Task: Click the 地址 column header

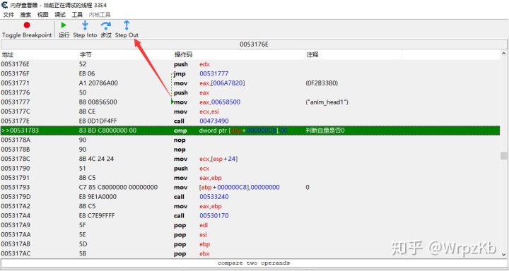Action: coord(40,54)
